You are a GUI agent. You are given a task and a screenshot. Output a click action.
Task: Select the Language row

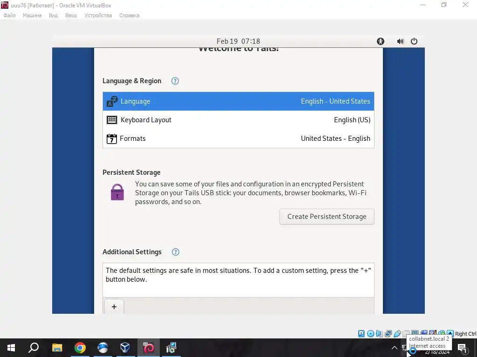(x=238, y=101)
